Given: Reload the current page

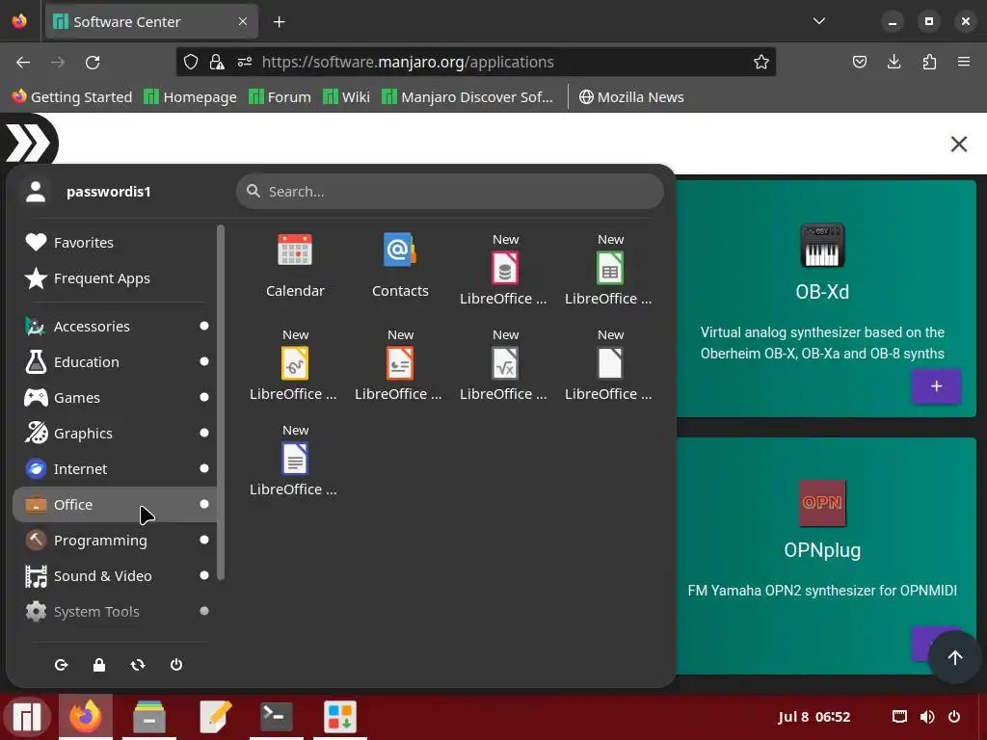Looking at the screenshot, I should point(93,62).
